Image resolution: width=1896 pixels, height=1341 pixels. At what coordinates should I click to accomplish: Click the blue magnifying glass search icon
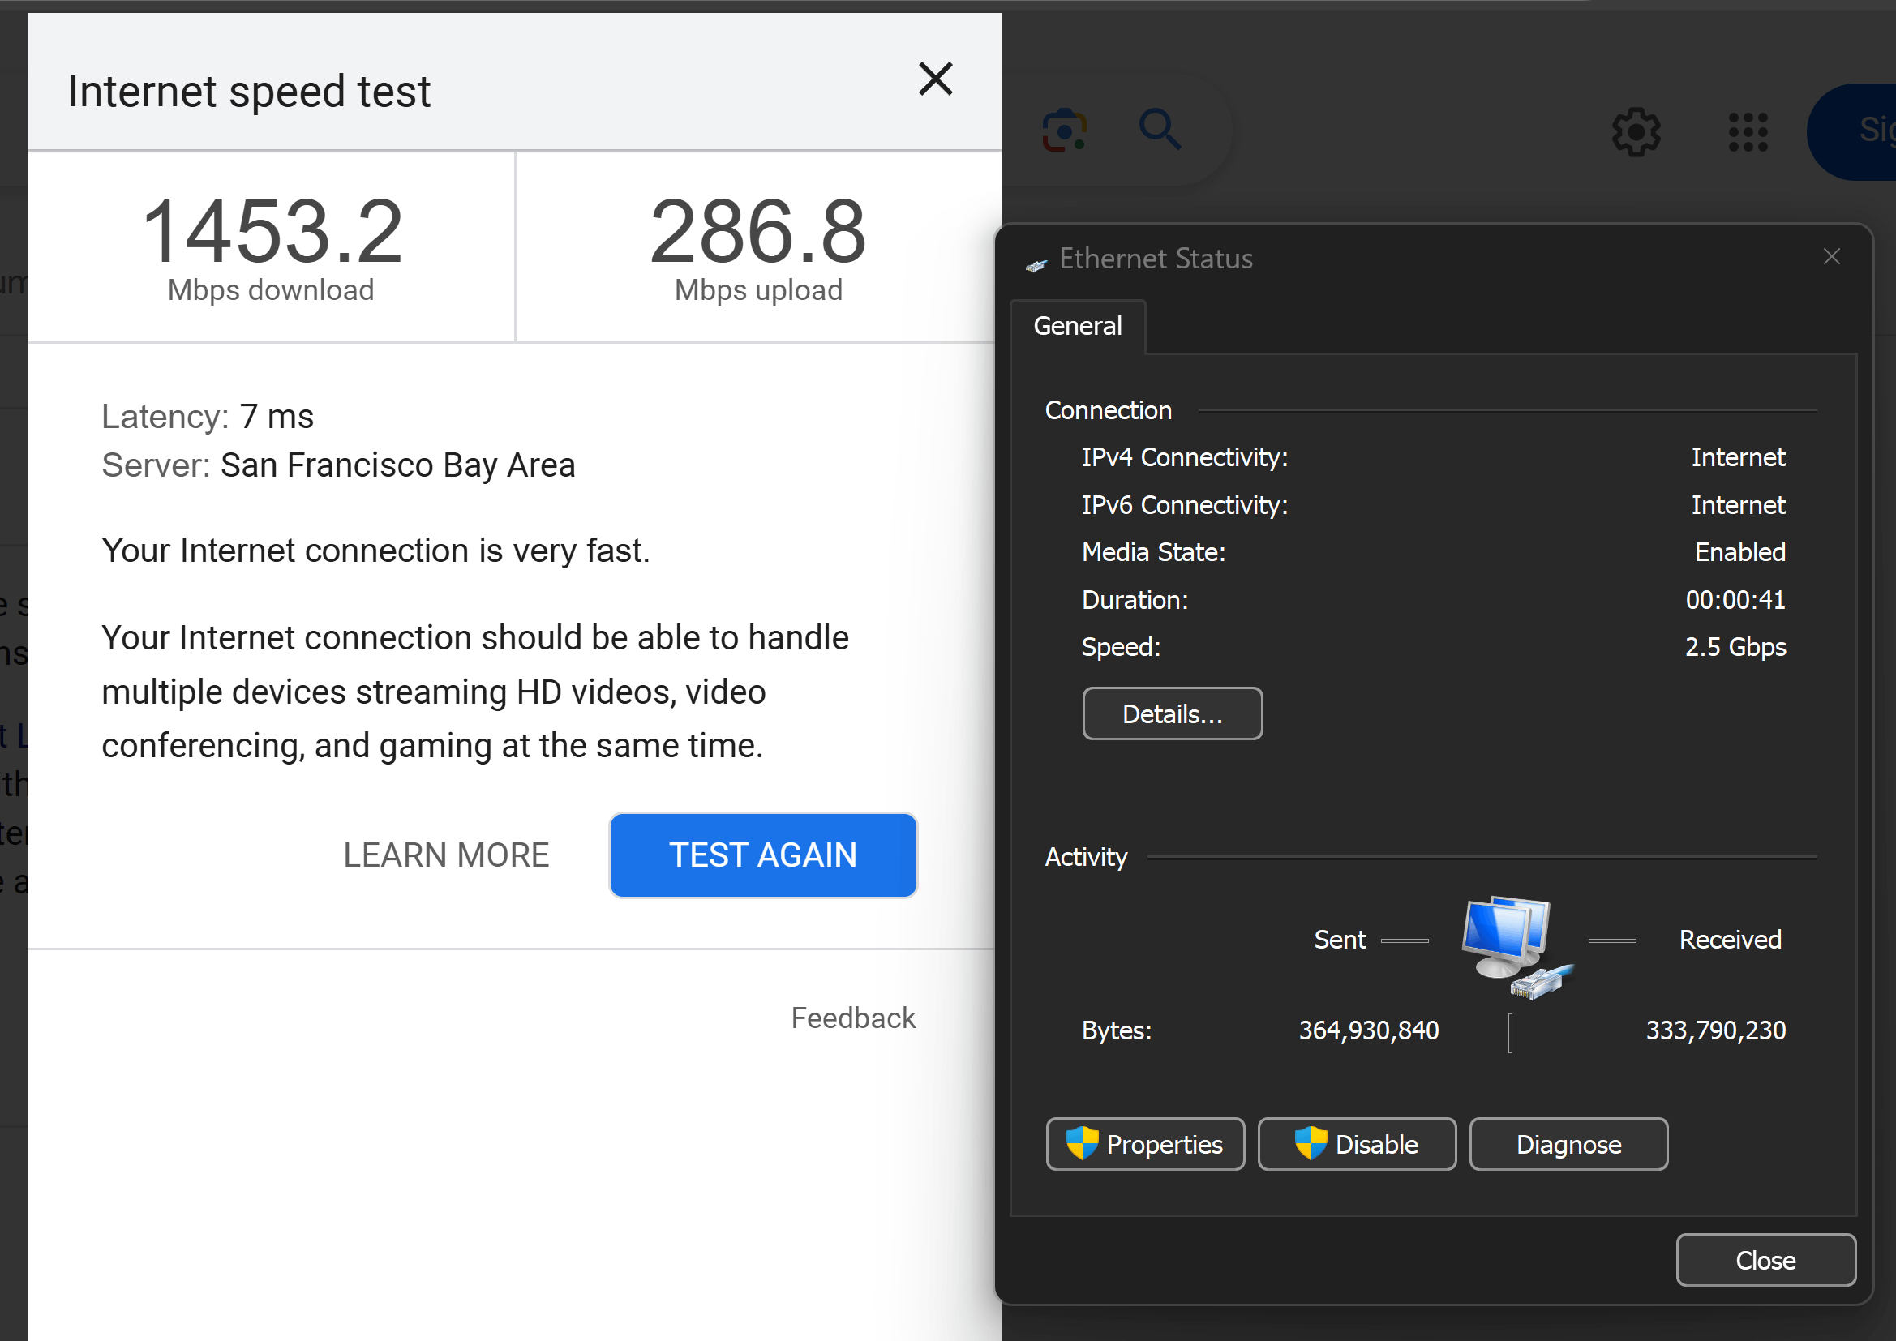[x=1160, y=130]
